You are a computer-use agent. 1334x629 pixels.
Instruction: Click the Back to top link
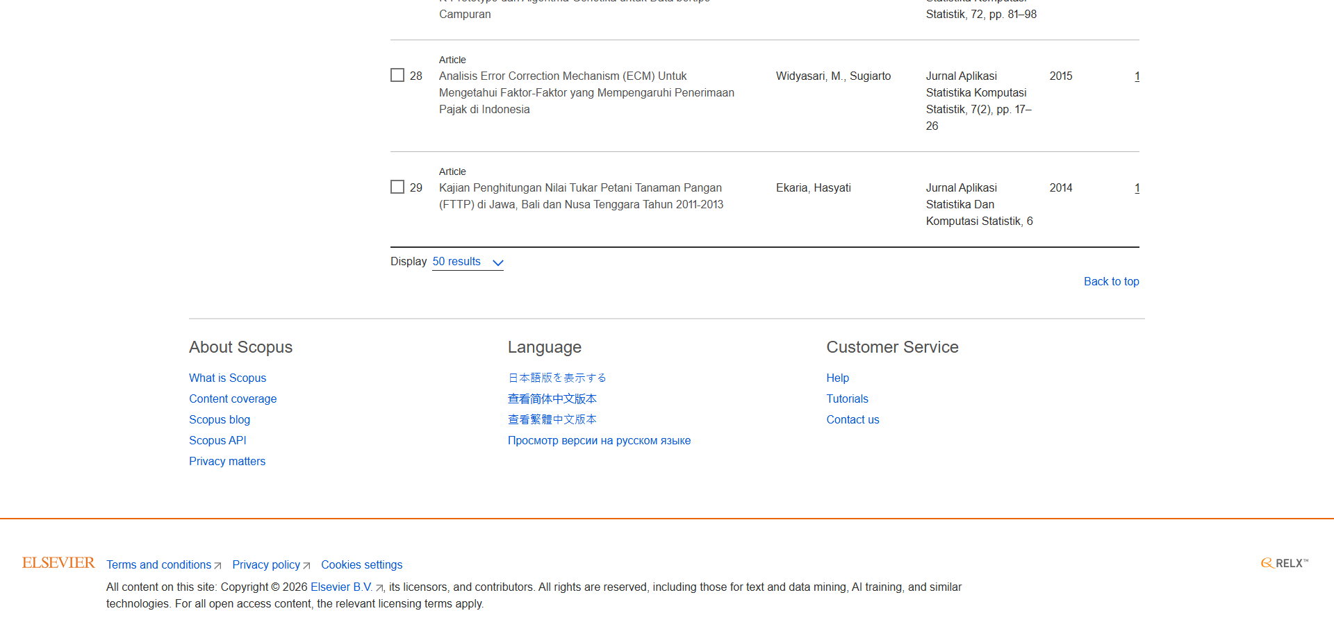point(1111,281)
